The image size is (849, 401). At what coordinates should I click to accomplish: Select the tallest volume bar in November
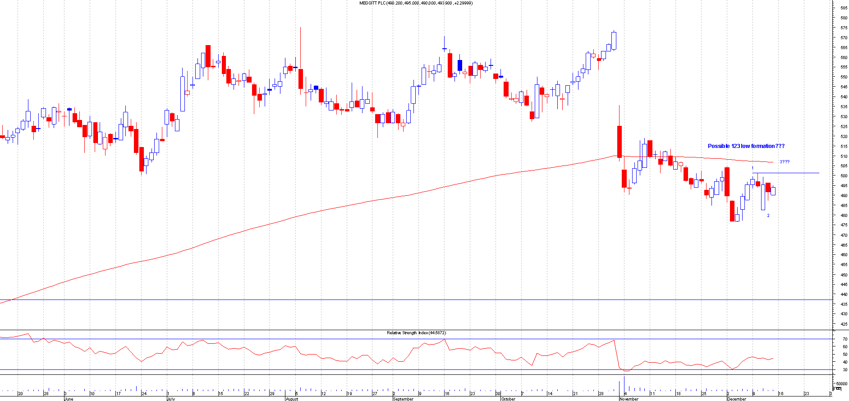624,386
